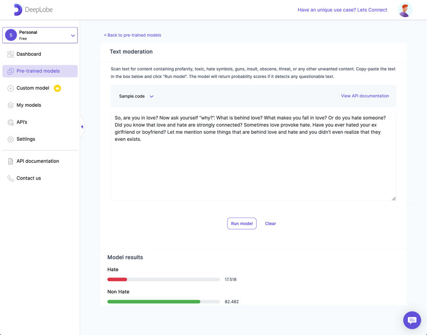The height and width of the screenshot is (335, 427).
Task: Collapse the sidebar with the arrow toggle
Action: tap(82, 126)
